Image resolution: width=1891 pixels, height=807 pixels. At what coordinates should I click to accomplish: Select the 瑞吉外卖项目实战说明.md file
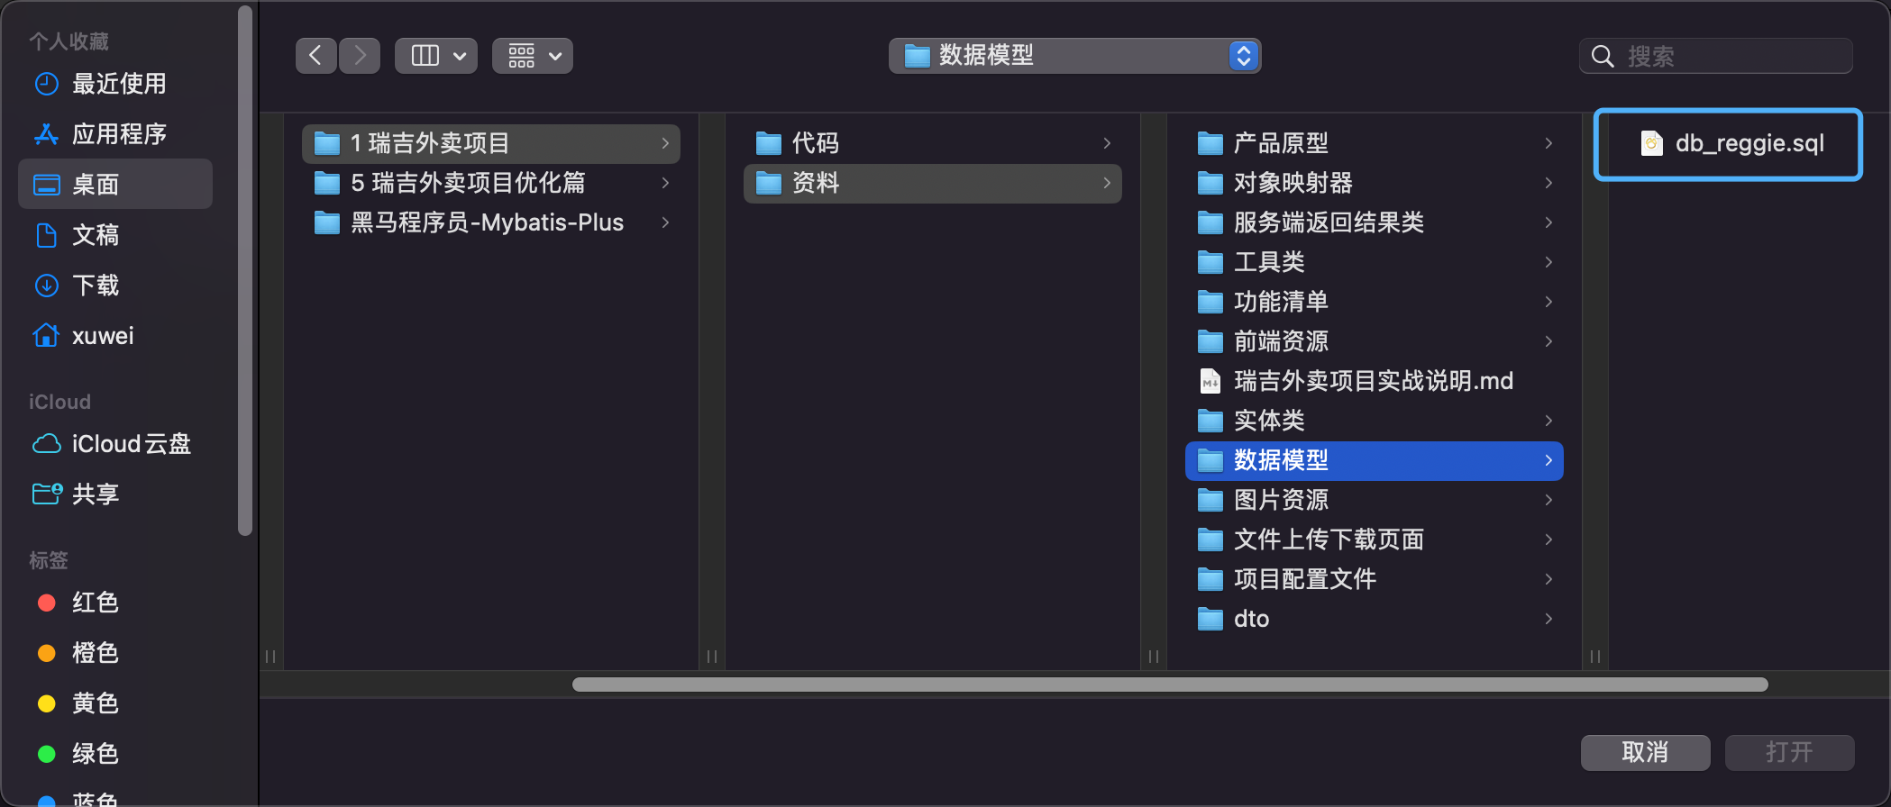pos(1373,381)
